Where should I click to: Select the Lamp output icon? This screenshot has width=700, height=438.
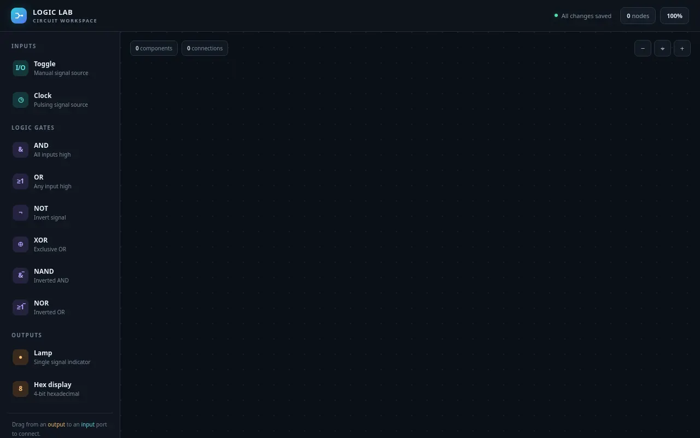coord(20,357)
